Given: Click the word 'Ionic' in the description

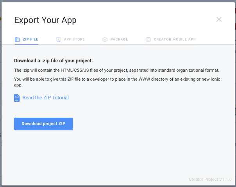Looking at the screenshot, I should point(215,79).
